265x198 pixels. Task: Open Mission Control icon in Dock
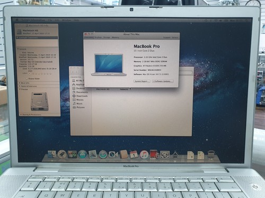tap(72, 154)
